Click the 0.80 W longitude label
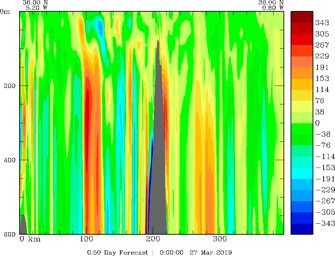The width and height of the screenshot is (335, 256). [273, 8]
